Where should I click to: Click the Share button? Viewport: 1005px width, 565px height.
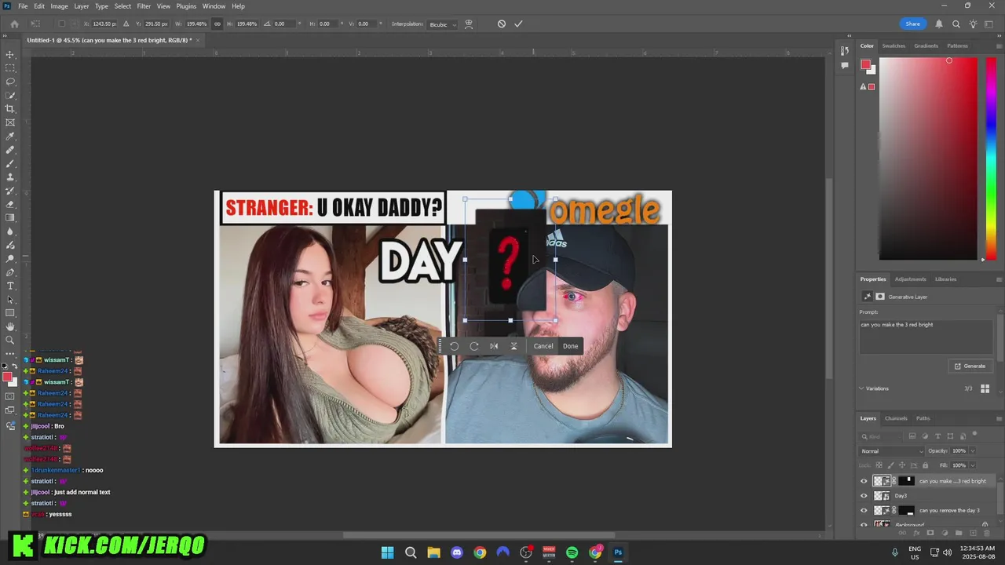912,24
